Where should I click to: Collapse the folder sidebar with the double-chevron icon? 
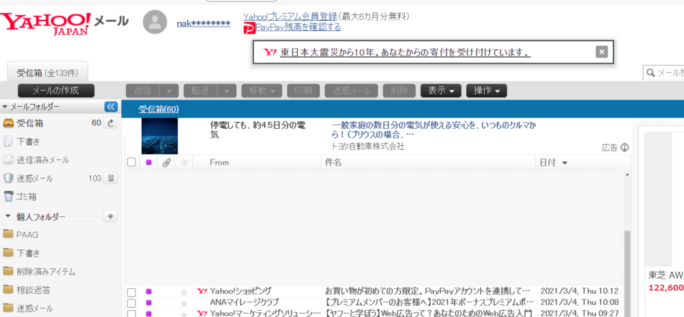pyautogui.click(x=111, y=107)
